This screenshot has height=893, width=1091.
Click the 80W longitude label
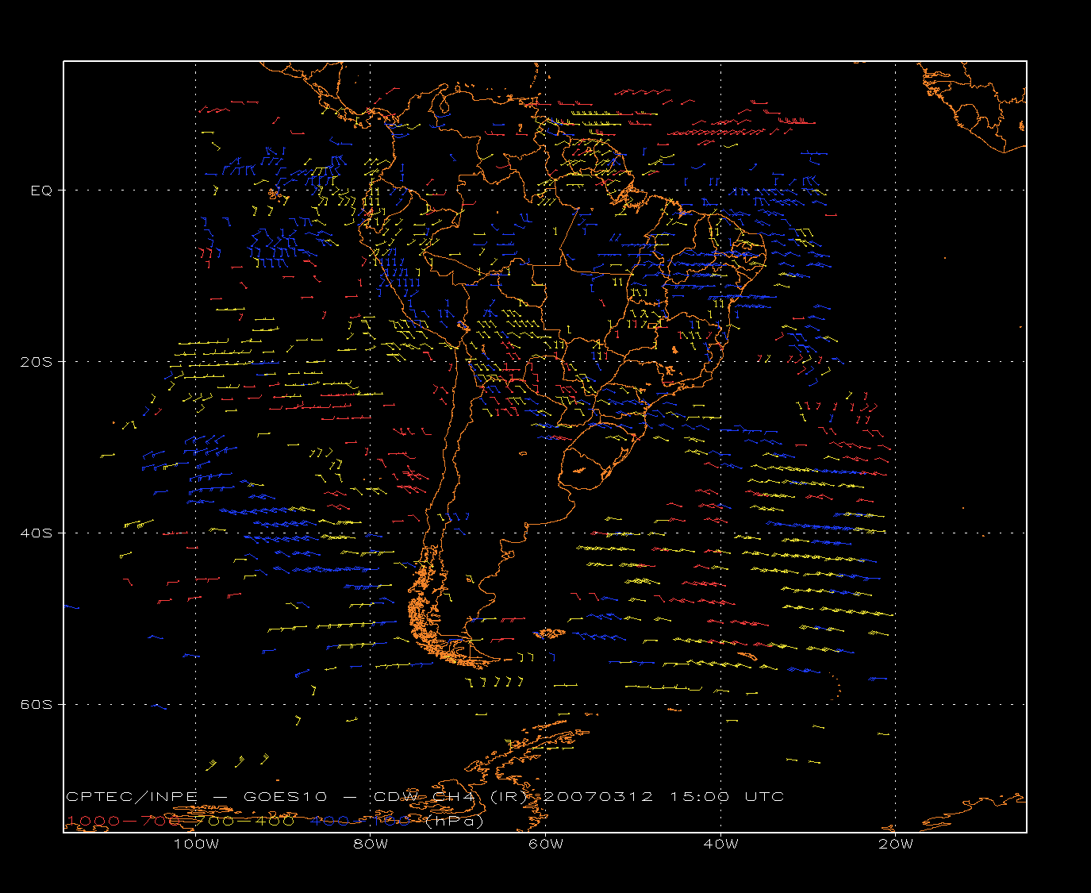pos(371,844)
